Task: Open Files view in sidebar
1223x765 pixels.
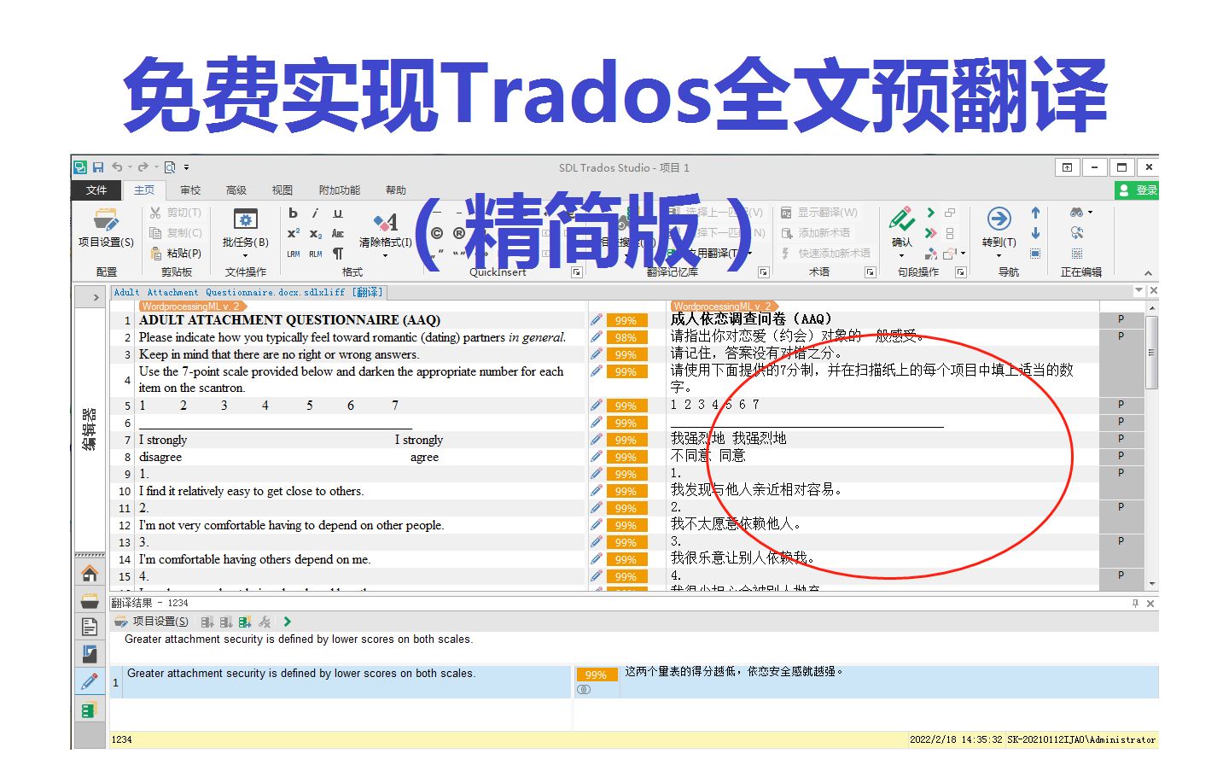Action: pos(90,628)
